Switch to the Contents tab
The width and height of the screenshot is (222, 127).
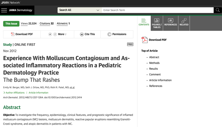click(144, 23)
